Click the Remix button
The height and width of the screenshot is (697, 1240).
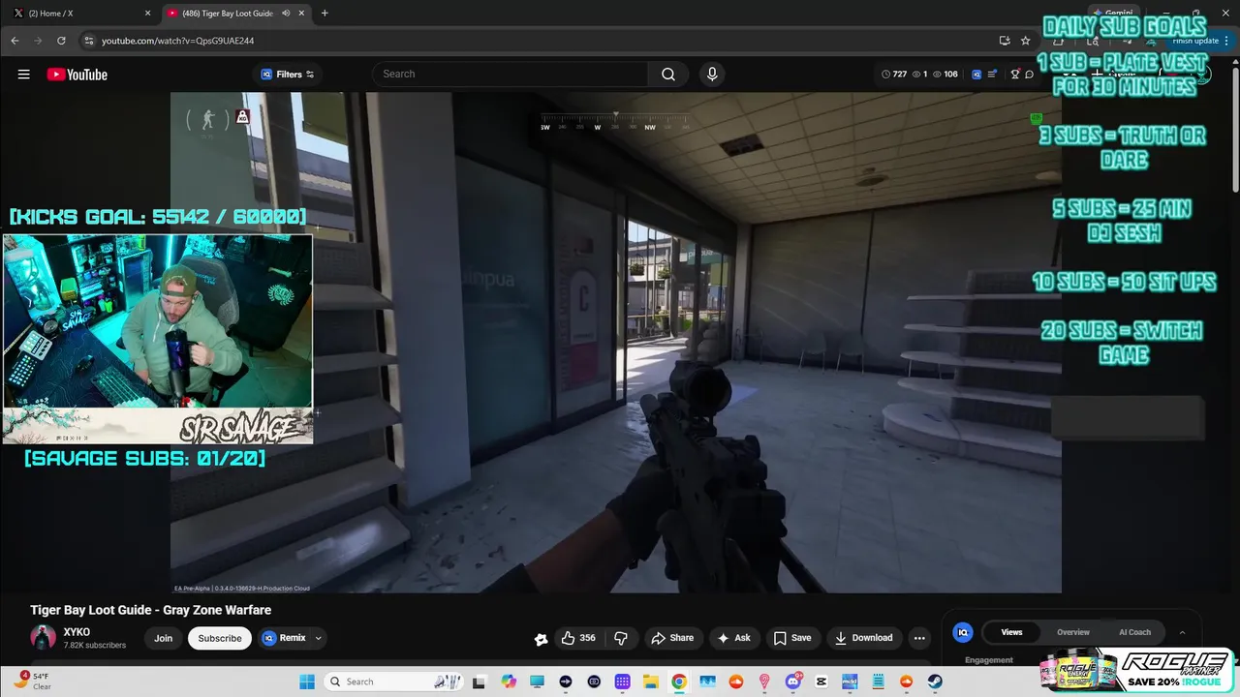tap(284, 638)
